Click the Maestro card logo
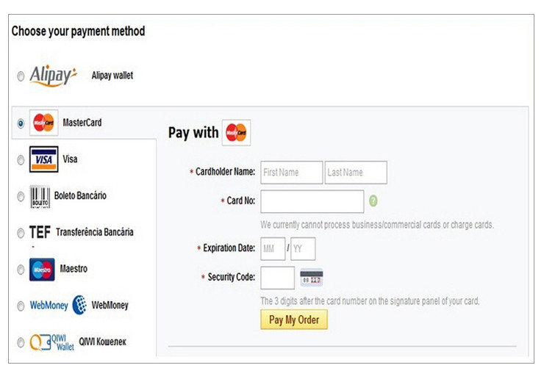The image size is (544, 368). point(42,270)
